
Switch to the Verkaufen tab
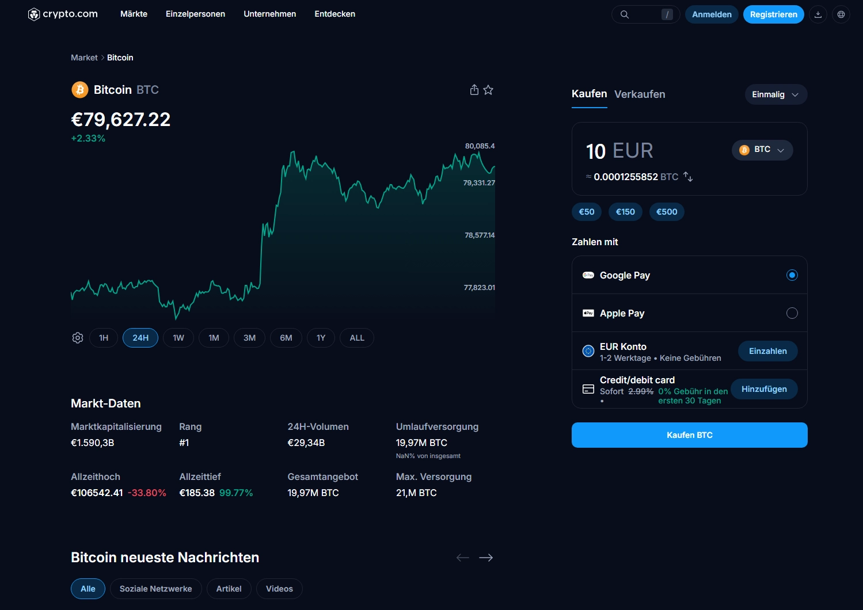[640, 94]
